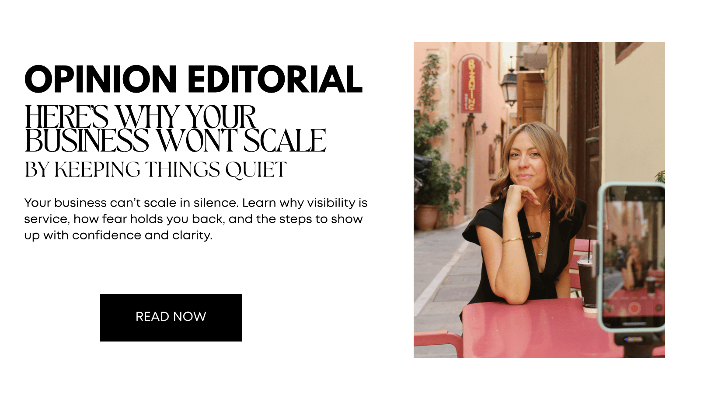Click the "By Keeping Things Quiet" subheading

click(x=156, y=170)
